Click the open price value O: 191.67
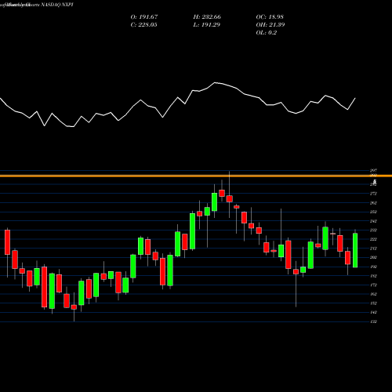The height and width of the screenshot is (392, 392). tap(144, 17)
